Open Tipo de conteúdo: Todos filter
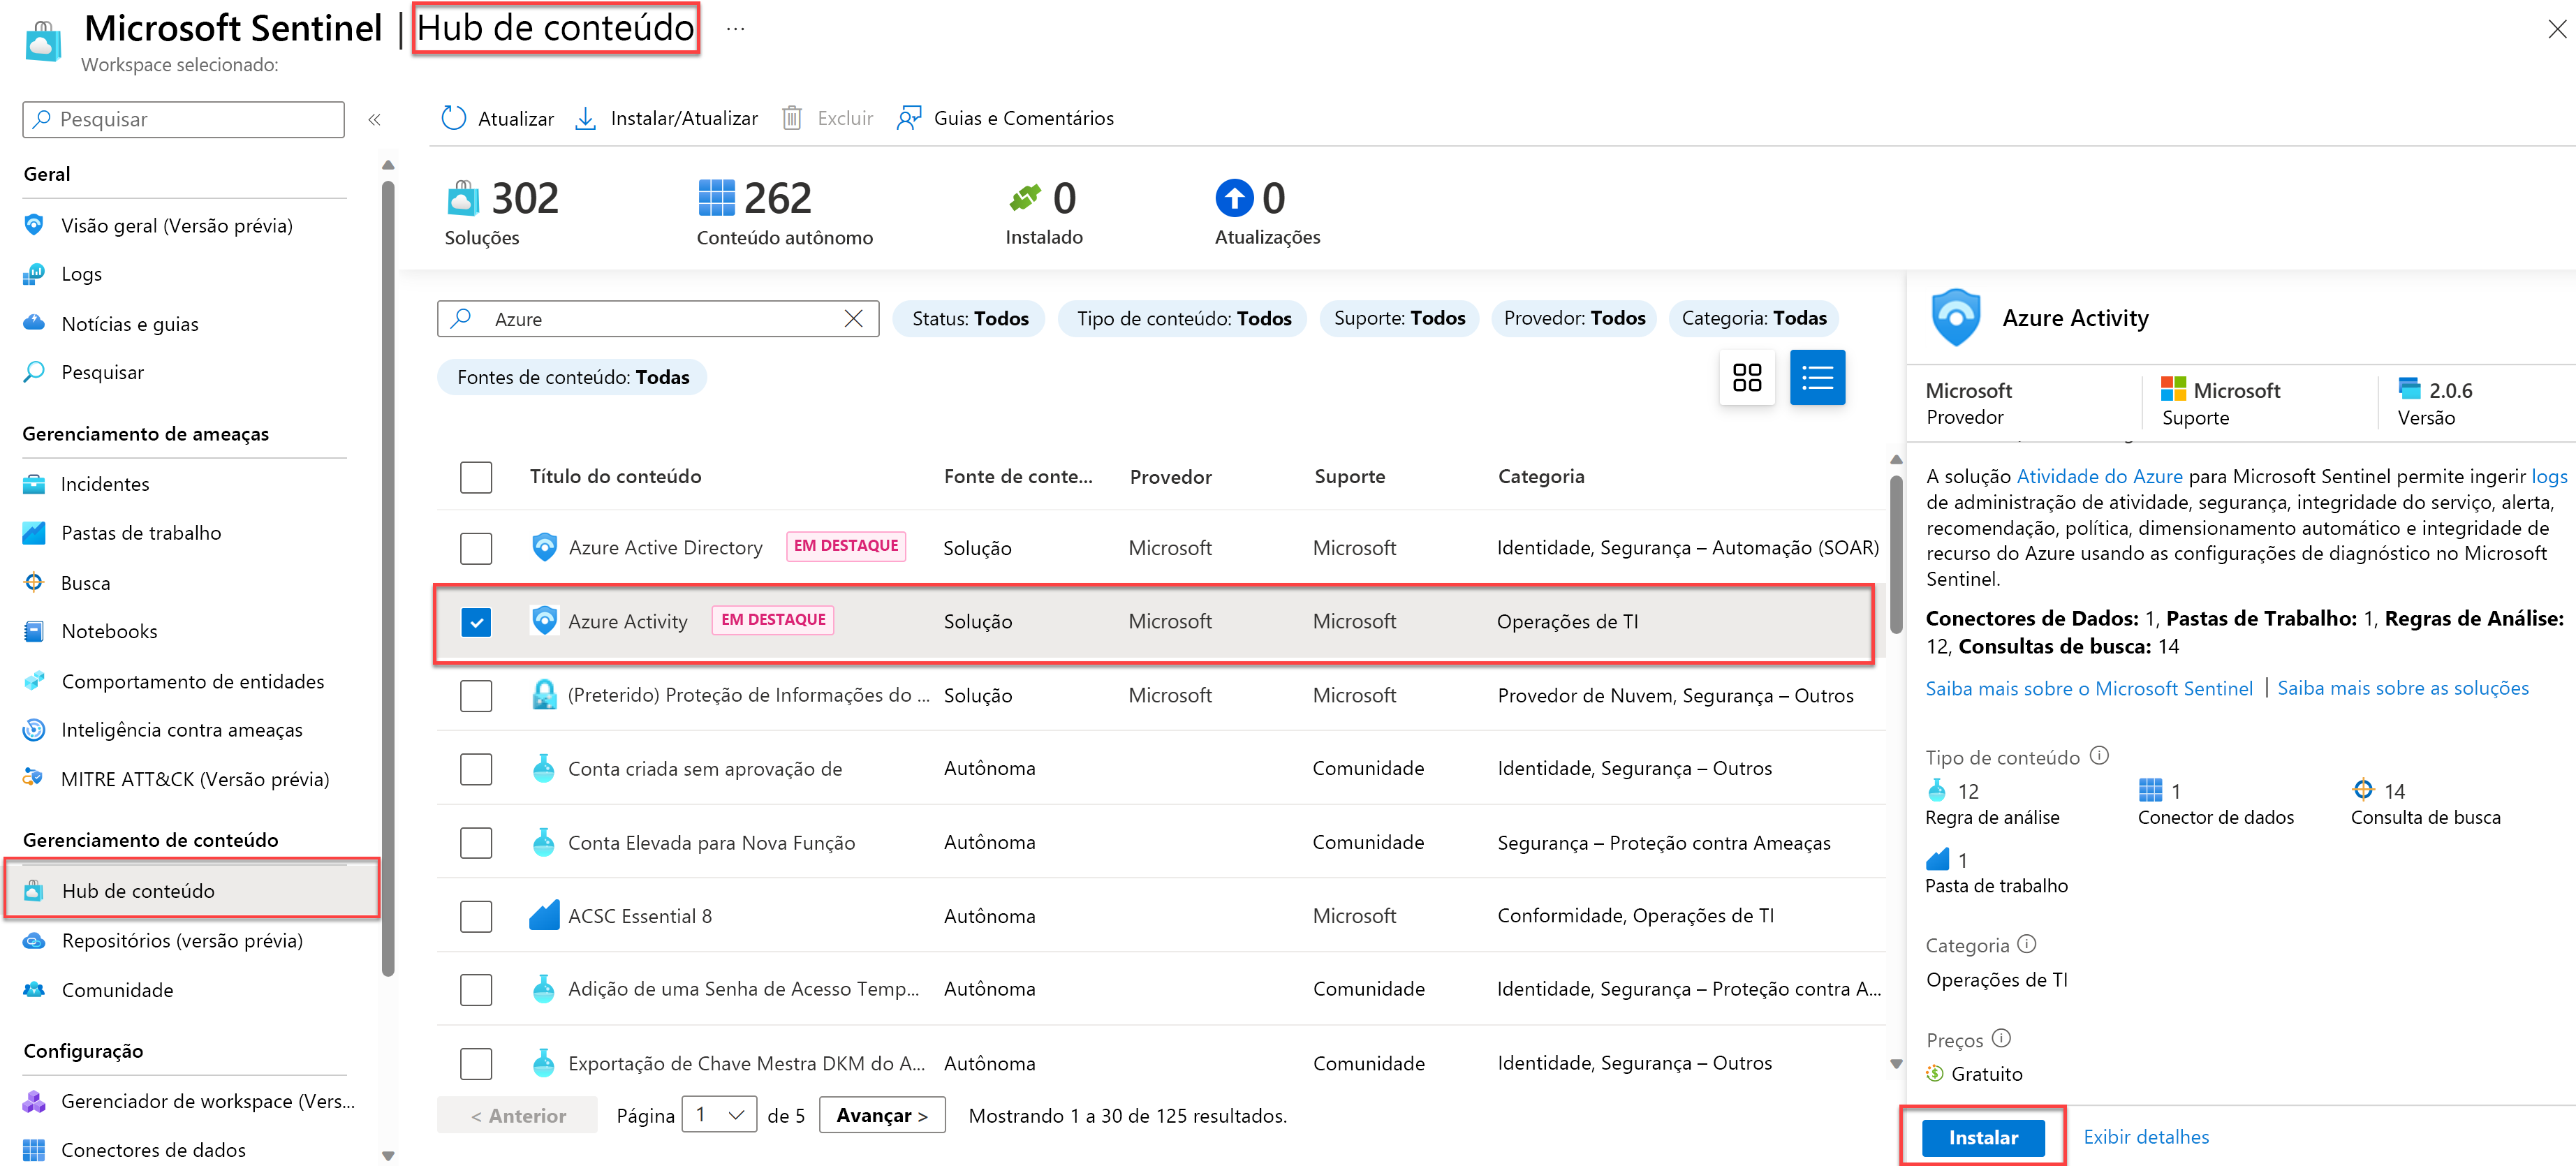Screen dimensions: 2576x1166 coord(1183,318)
